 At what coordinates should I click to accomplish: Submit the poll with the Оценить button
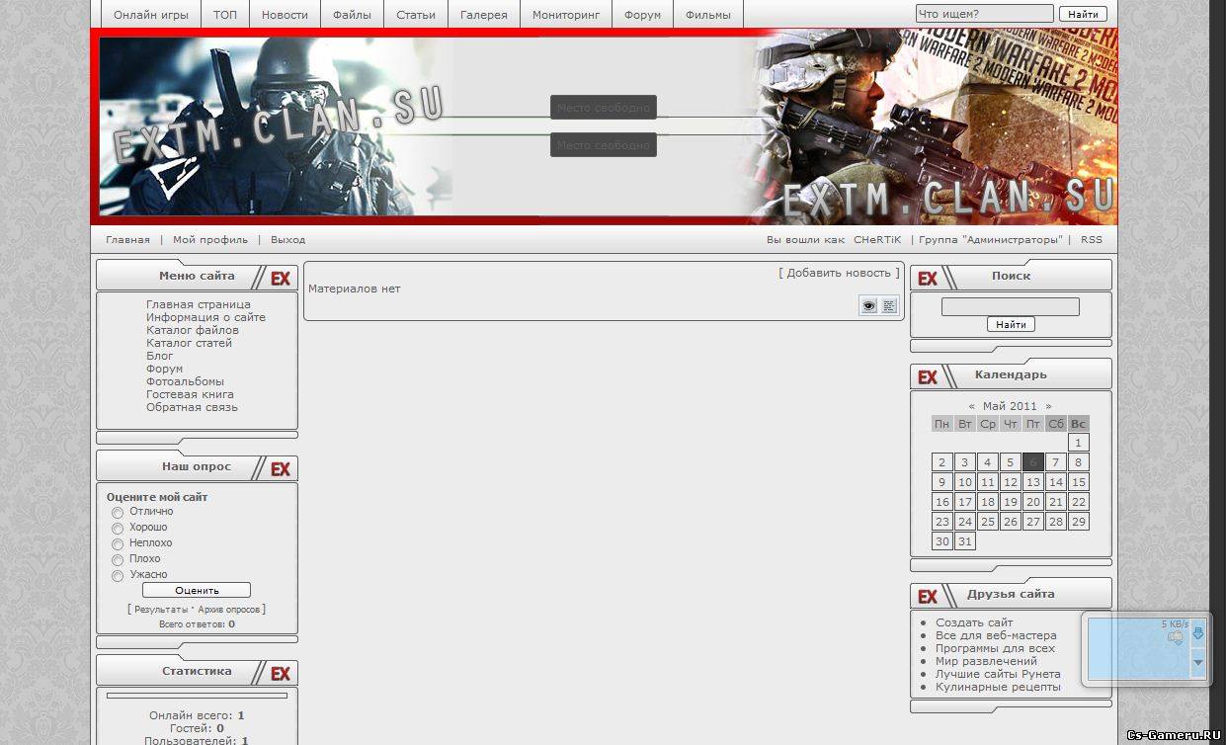(x=197, y=590)
